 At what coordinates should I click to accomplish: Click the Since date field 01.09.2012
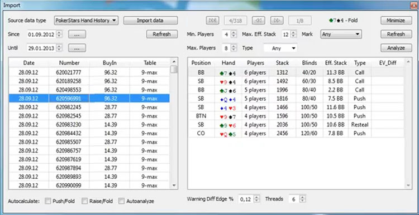point(42,35)
